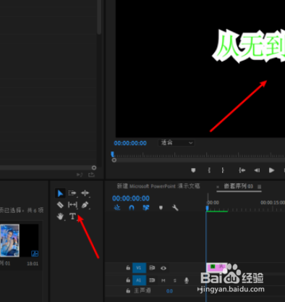Select the Track Select Forward tool

coord(72,193)
